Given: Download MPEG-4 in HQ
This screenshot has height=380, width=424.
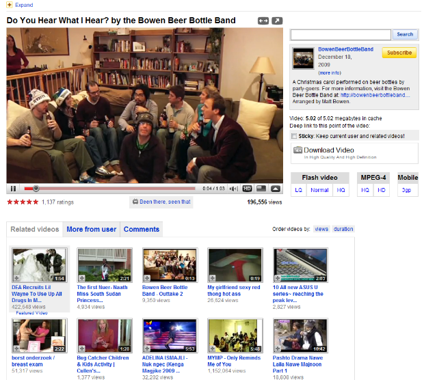Looking at the screenshot, I should tap(365, 190).
